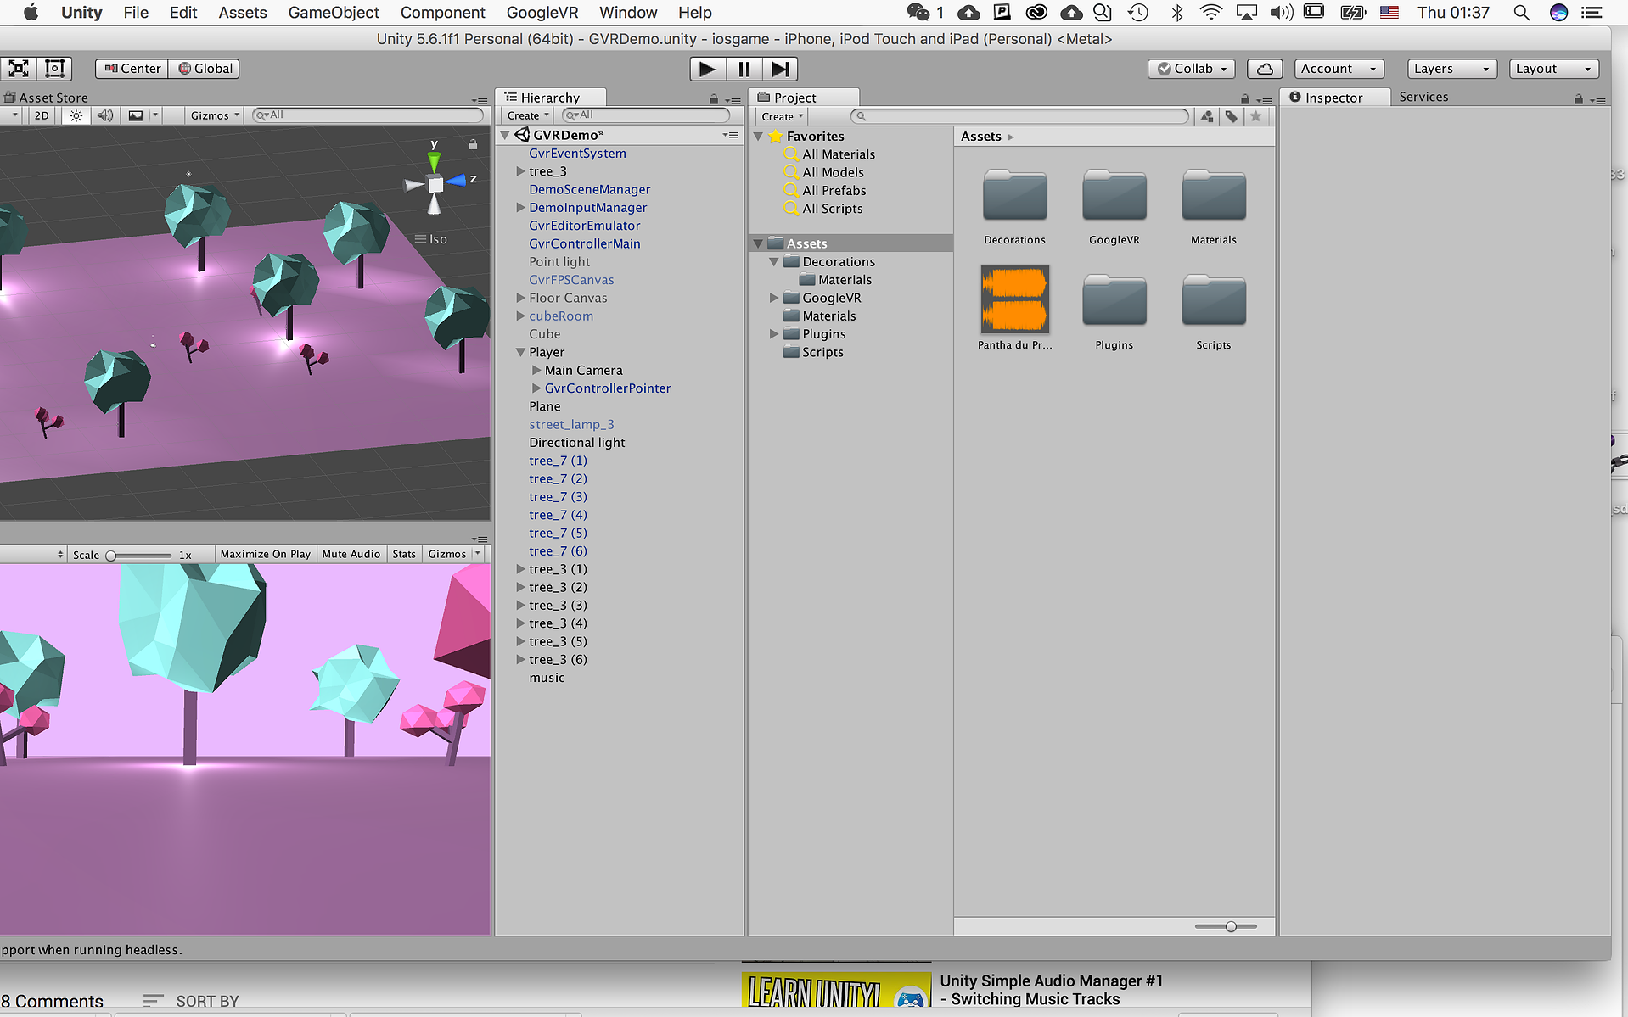Toggle Global handle rotation button

pyautogui.click(x=204, y=69)
